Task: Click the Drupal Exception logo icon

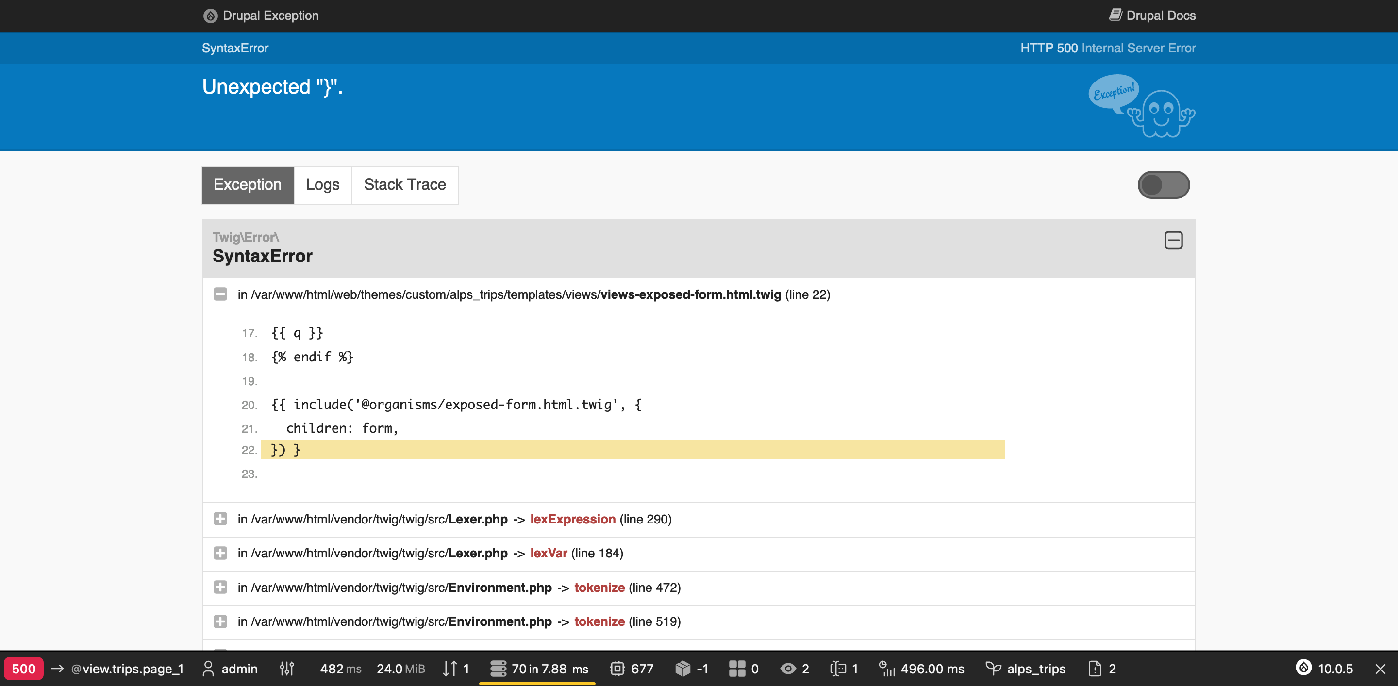Action: tap(210, 16)
